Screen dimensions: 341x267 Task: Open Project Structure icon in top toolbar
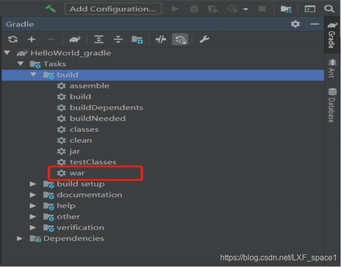point(286,9)
